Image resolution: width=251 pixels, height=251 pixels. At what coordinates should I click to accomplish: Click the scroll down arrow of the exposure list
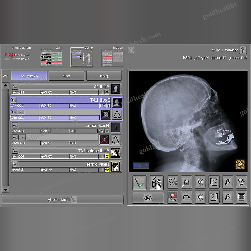click(6, 190)
